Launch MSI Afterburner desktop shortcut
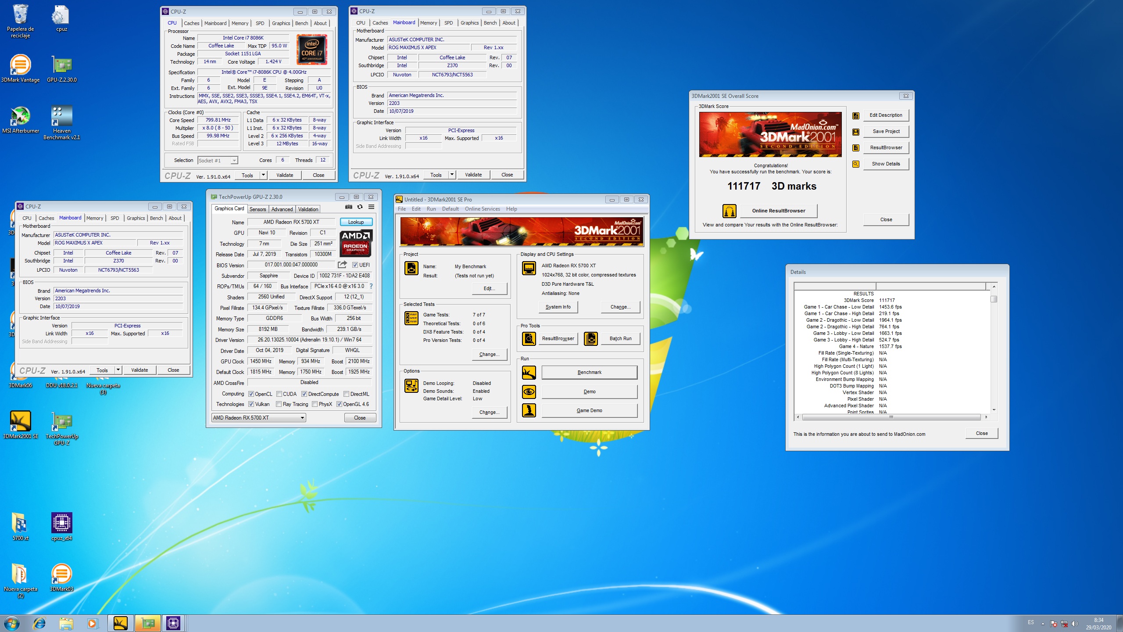The width and height of the screenshot is (1123, 632). pos(20,119)
